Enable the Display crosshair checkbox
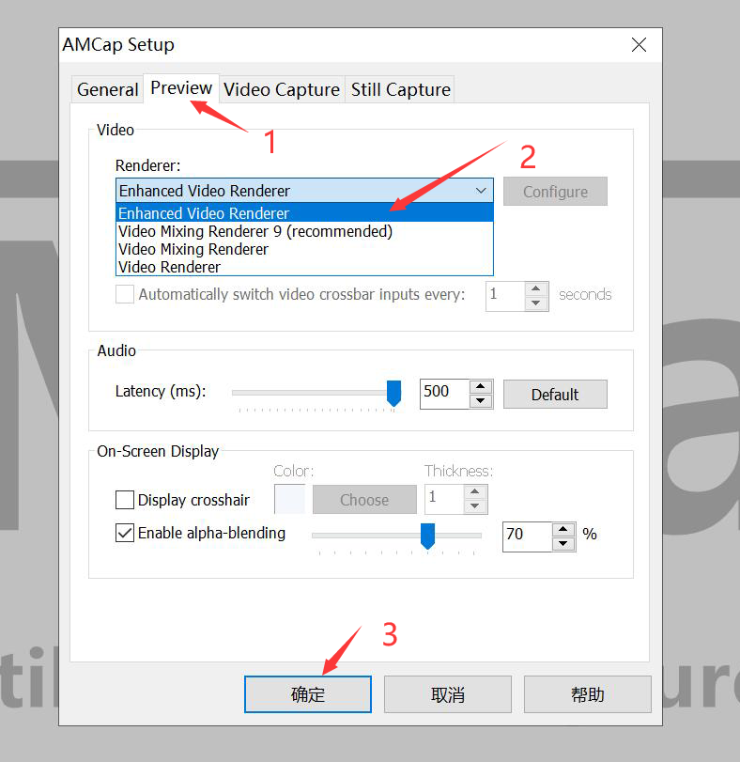The width and height of the screenshot is (740, 762). (125, 500)
